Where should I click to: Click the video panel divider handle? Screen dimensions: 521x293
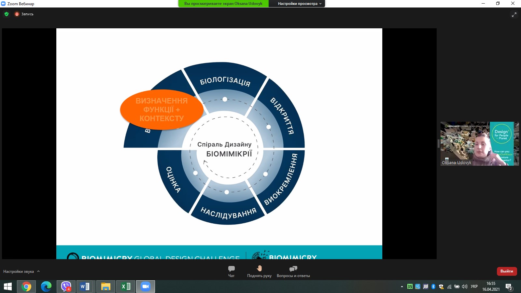438,144
